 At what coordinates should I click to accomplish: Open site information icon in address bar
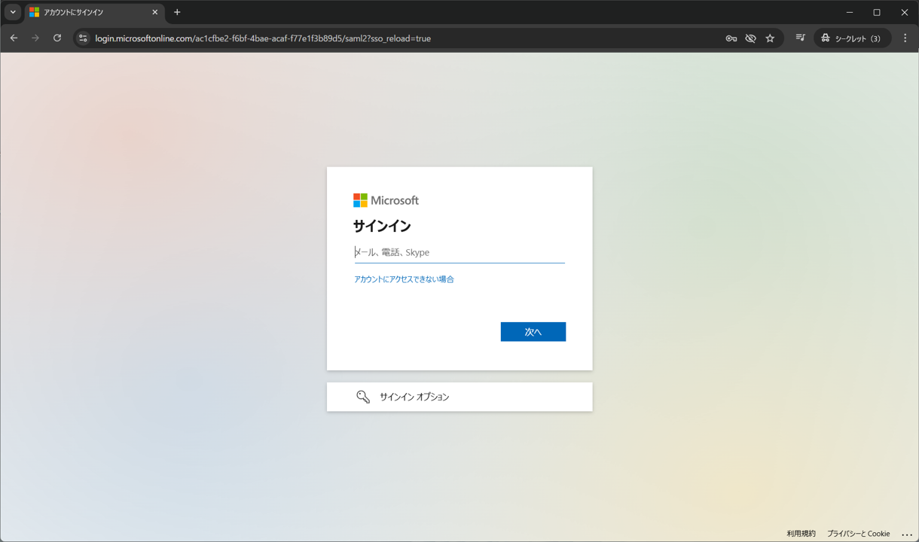coord(83,38)
